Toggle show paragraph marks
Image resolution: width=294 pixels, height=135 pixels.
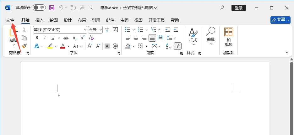click(x=177, y=46)
